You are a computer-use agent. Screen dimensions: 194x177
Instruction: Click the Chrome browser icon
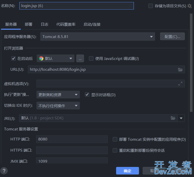41,58
